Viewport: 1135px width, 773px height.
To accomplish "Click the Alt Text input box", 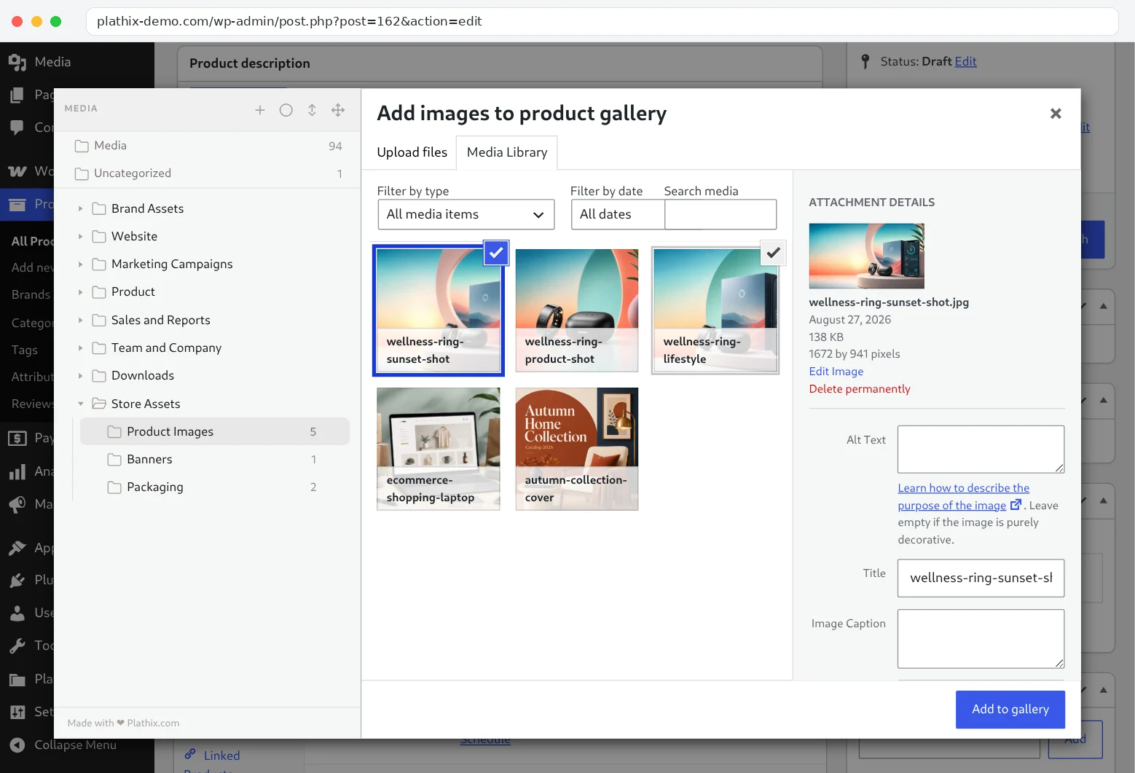I will (x=981, y=450).
